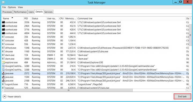Switch to the Performance tab

(x=20, y=12)
